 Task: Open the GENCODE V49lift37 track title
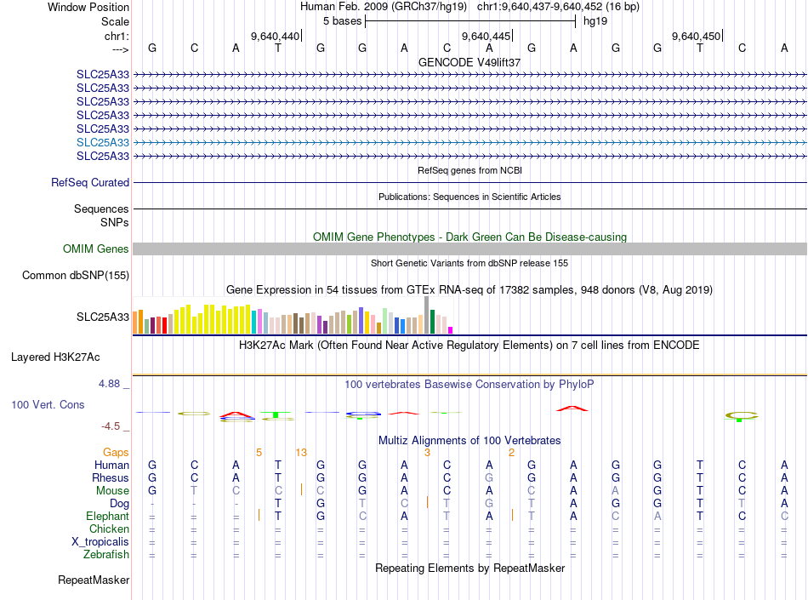pyautogui.click(x=469, y=62)
